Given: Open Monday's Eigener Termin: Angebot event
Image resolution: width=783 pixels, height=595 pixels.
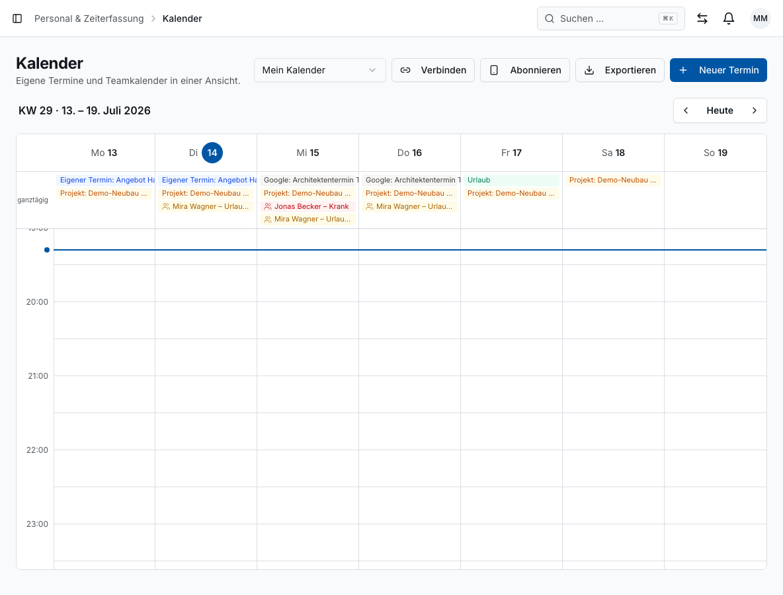Looking at the screenshot, I should 106,180.
